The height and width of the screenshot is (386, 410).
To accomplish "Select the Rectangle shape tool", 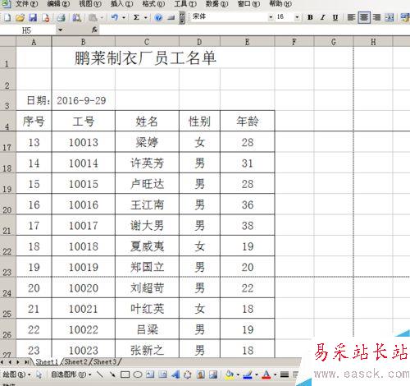I will coord(125,375).
